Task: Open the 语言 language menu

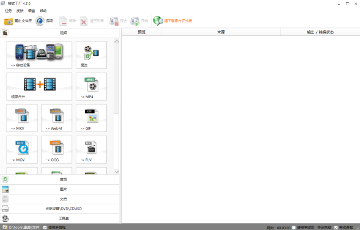Action: click(x=32, y=11)
